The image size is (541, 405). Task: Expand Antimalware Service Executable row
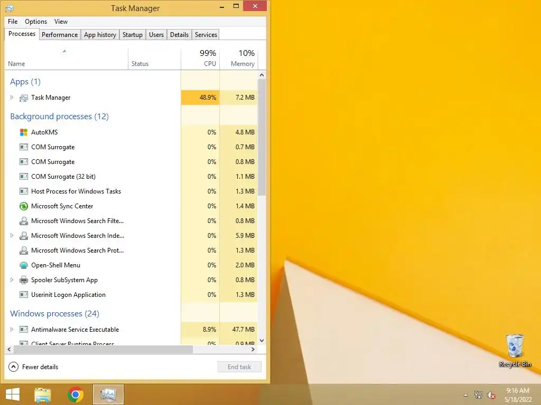12,330
